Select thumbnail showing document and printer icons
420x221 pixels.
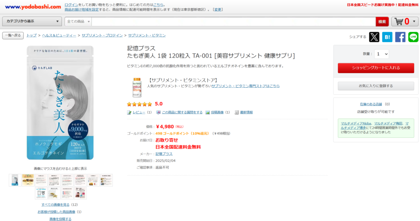click(41, 193)
